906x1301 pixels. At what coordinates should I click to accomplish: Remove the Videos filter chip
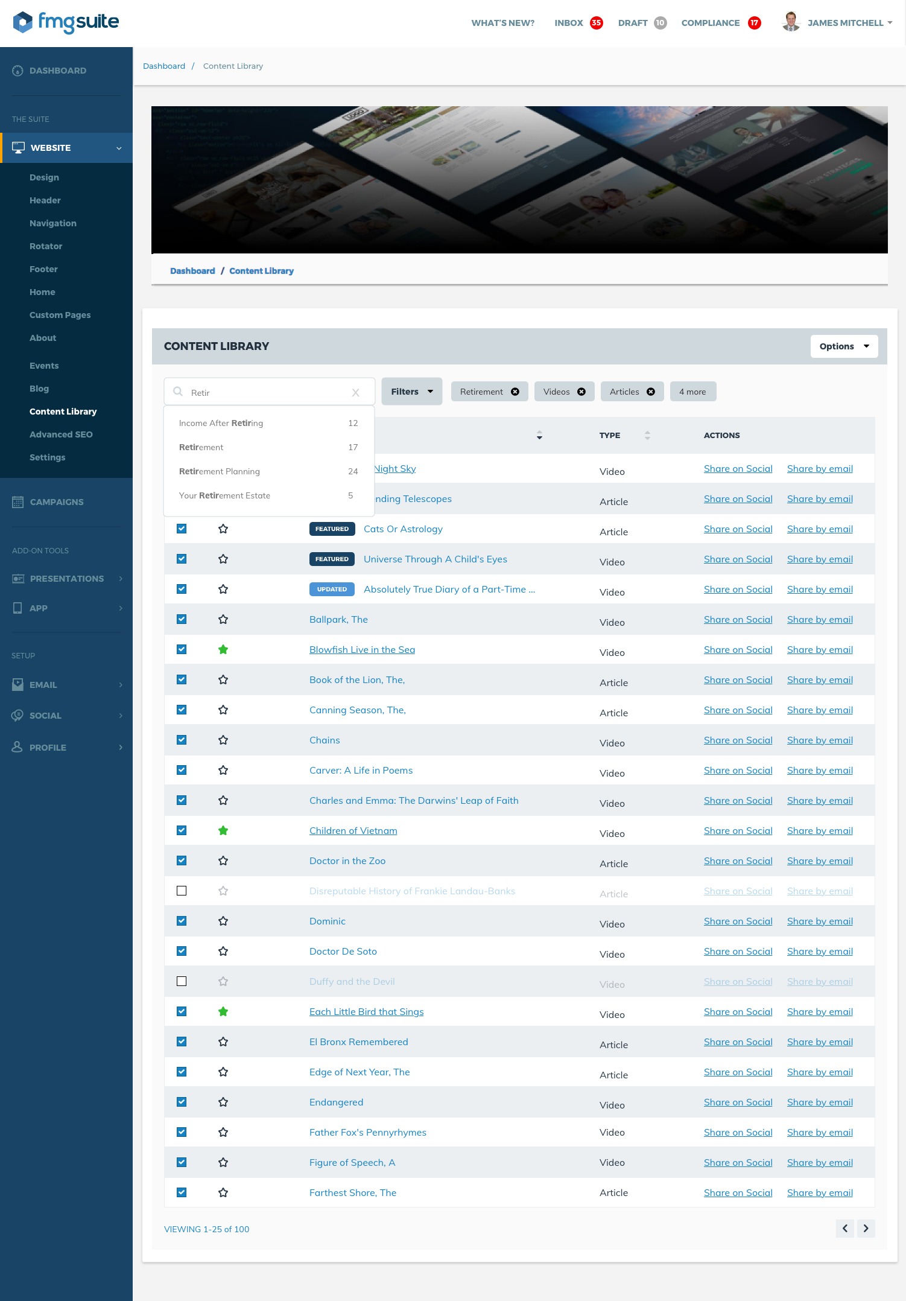(581, 392)
